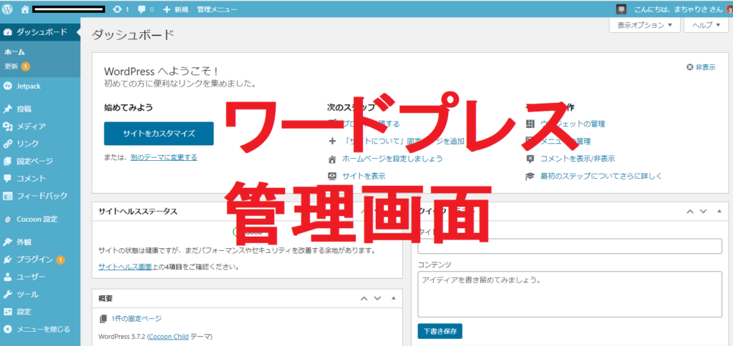Image resolution: width=733 pixels, height=346 pixels.
Task: Click the サイトを表示 screen icon
Action: (x=332, y=176)
